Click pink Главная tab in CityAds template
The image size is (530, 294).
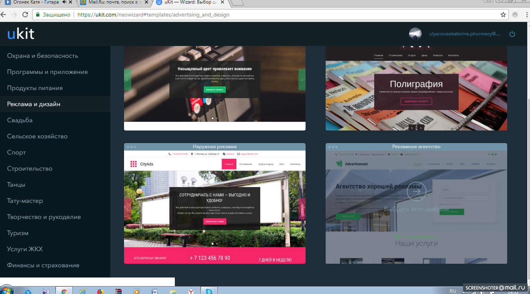pos(229,164)
